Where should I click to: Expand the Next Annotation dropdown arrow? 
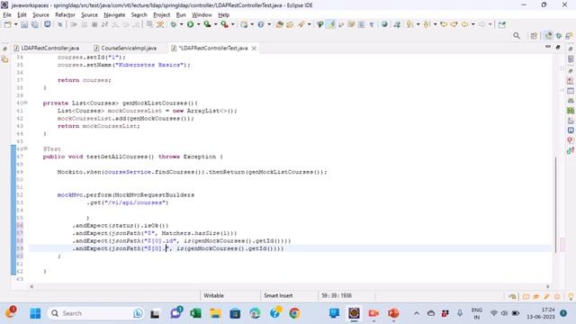tap(418, 24)
